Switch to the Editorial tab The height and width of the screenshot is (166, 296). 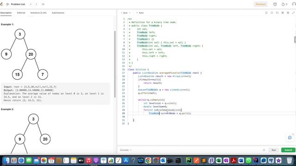pyautogui.click(x=21, y=13)
